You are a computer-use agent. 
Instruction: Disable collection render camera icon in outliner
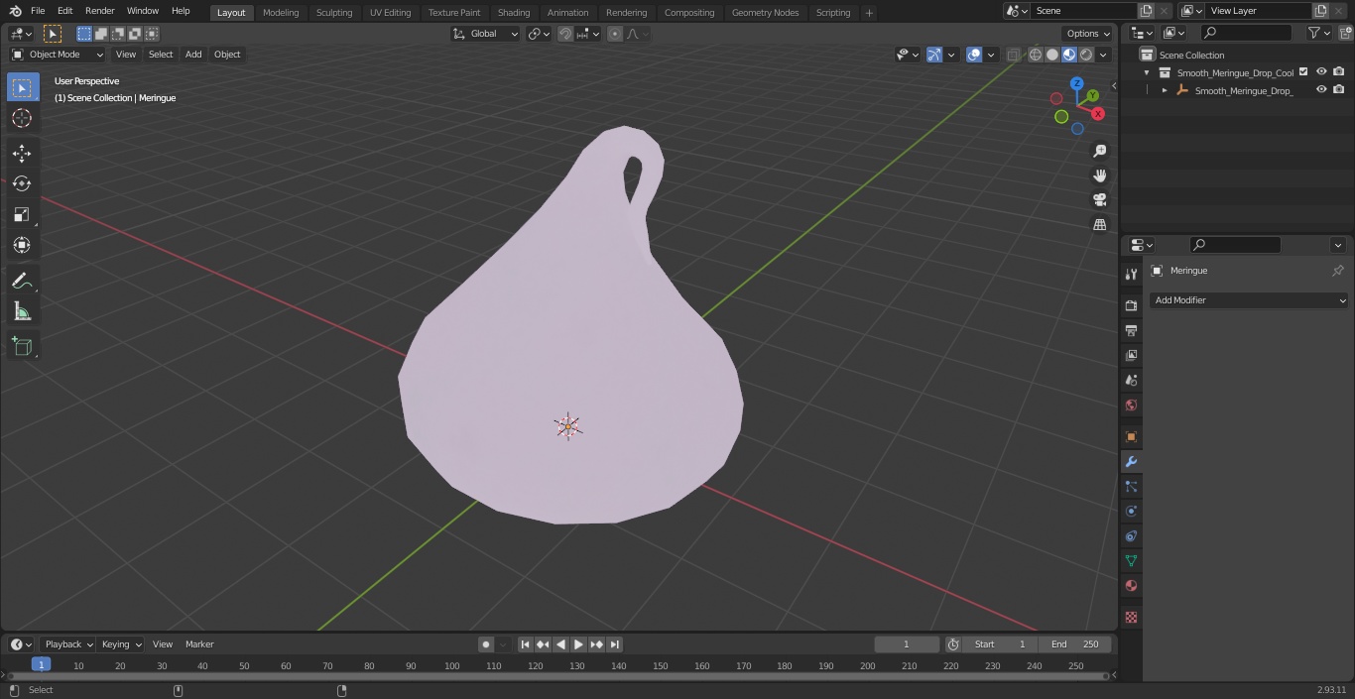tap(1339, 72)
